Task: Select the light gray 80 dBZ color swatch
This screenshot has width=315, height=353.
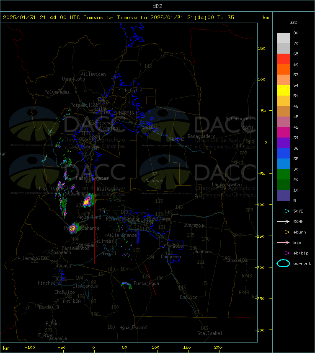Action: tap(283, 38)
